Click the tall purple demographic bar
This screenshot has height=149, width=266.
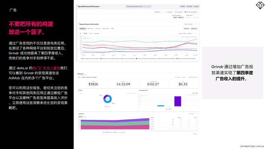tap(178, 101)
